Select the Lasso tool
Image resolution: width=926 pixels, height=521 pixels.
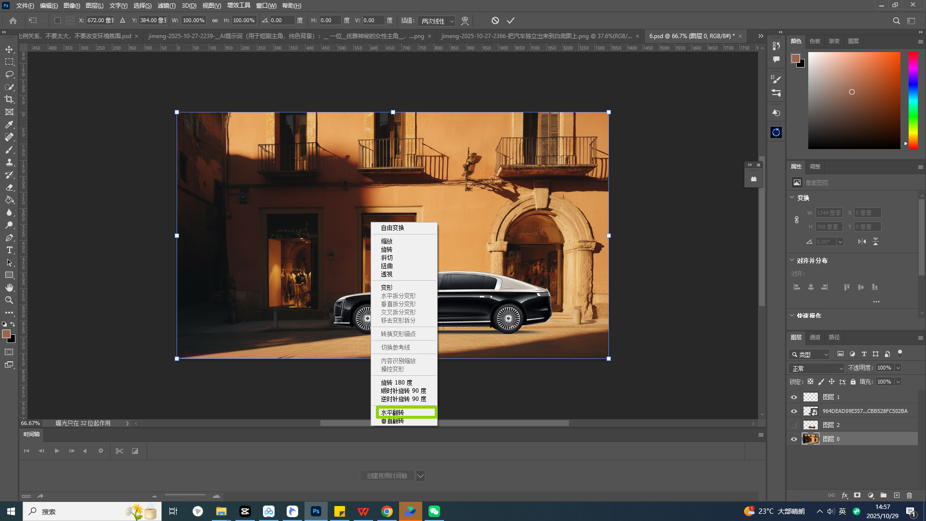[9, 74]
